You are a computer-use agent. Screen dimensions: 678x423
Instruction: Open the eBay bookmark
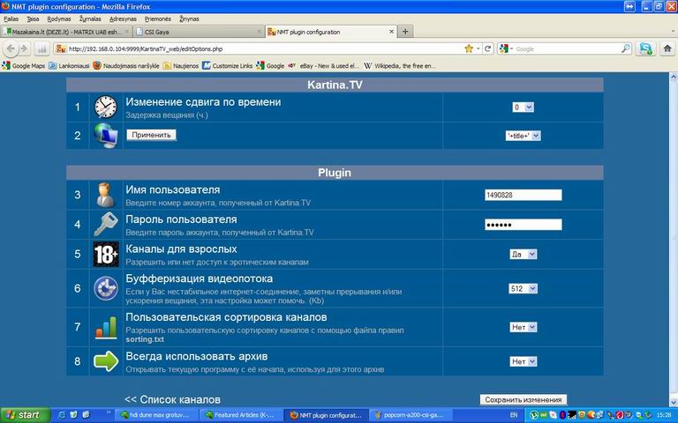pyautogui.click(x=324, y=65)
